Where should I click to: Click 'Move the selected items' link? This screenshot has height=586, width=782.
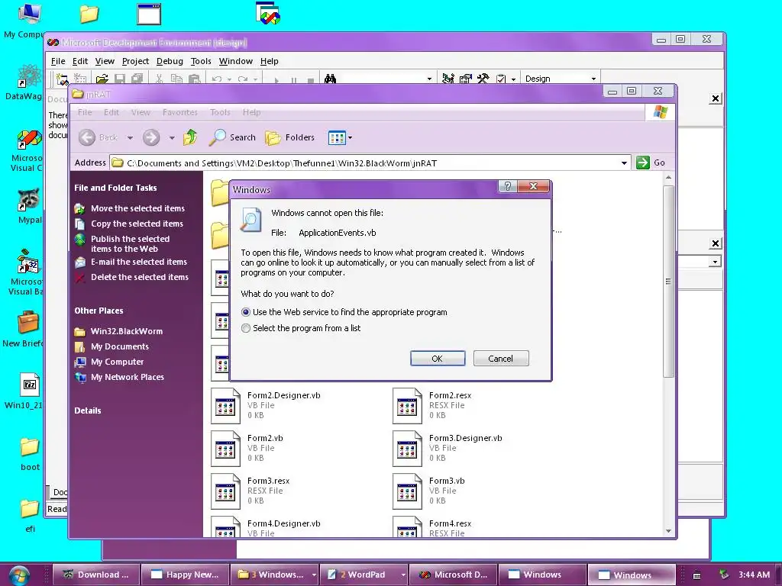coord(137,208)
